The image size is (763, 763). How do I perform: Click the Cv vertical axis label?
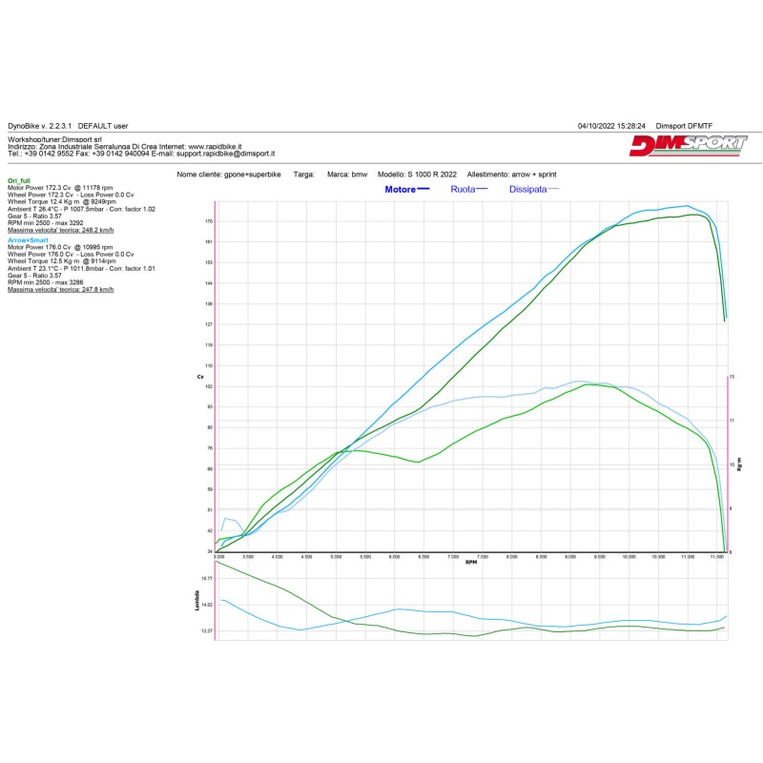point(199,378)
